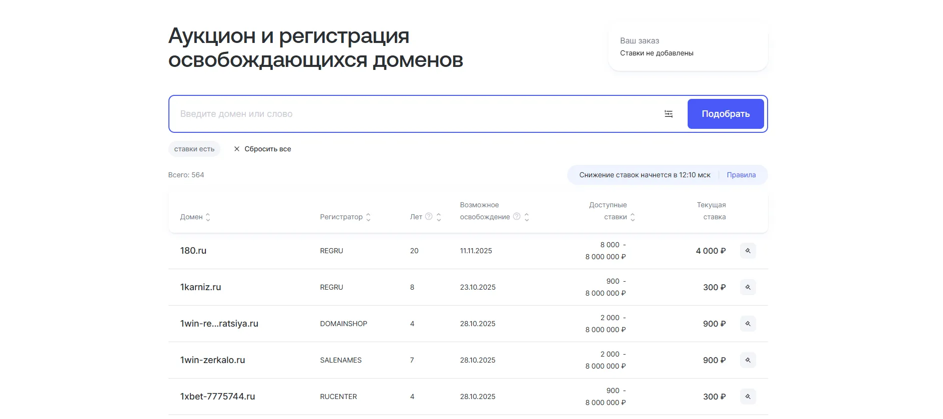Click the X icon of Сбросить все
943x419 pixels.
tap(237, 149)
